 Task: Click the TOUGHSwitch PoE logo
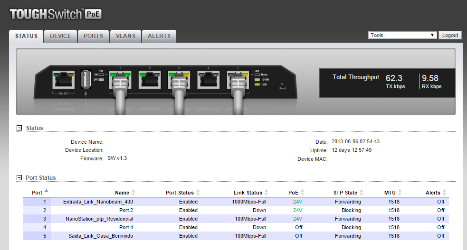click(x=56, y=14)
